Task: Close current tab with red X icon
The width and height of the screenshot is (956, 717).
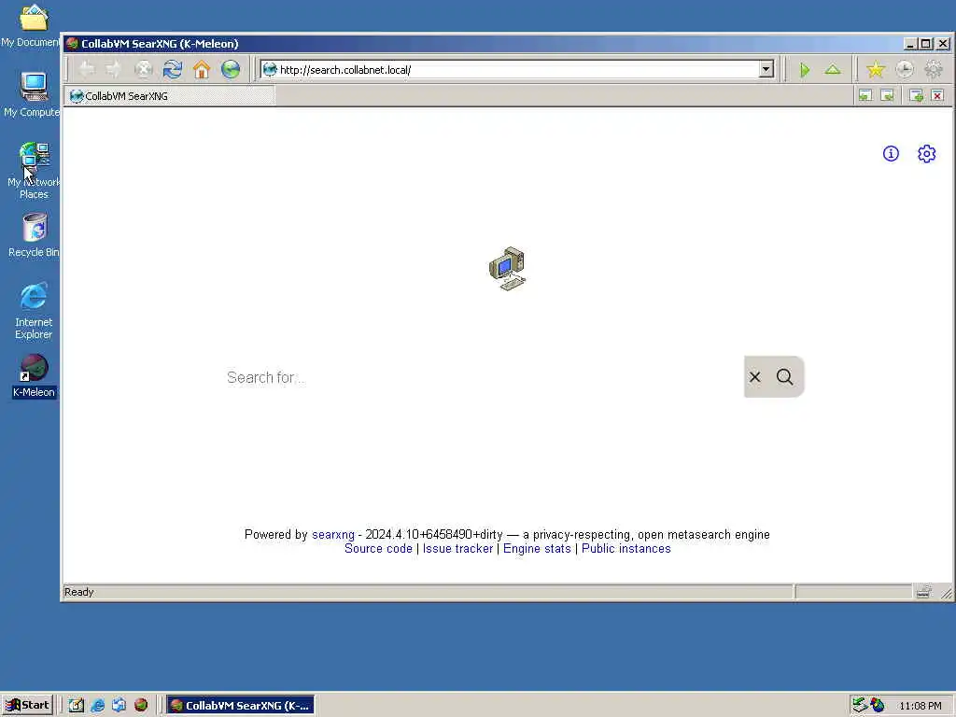Action: [937, 96]
